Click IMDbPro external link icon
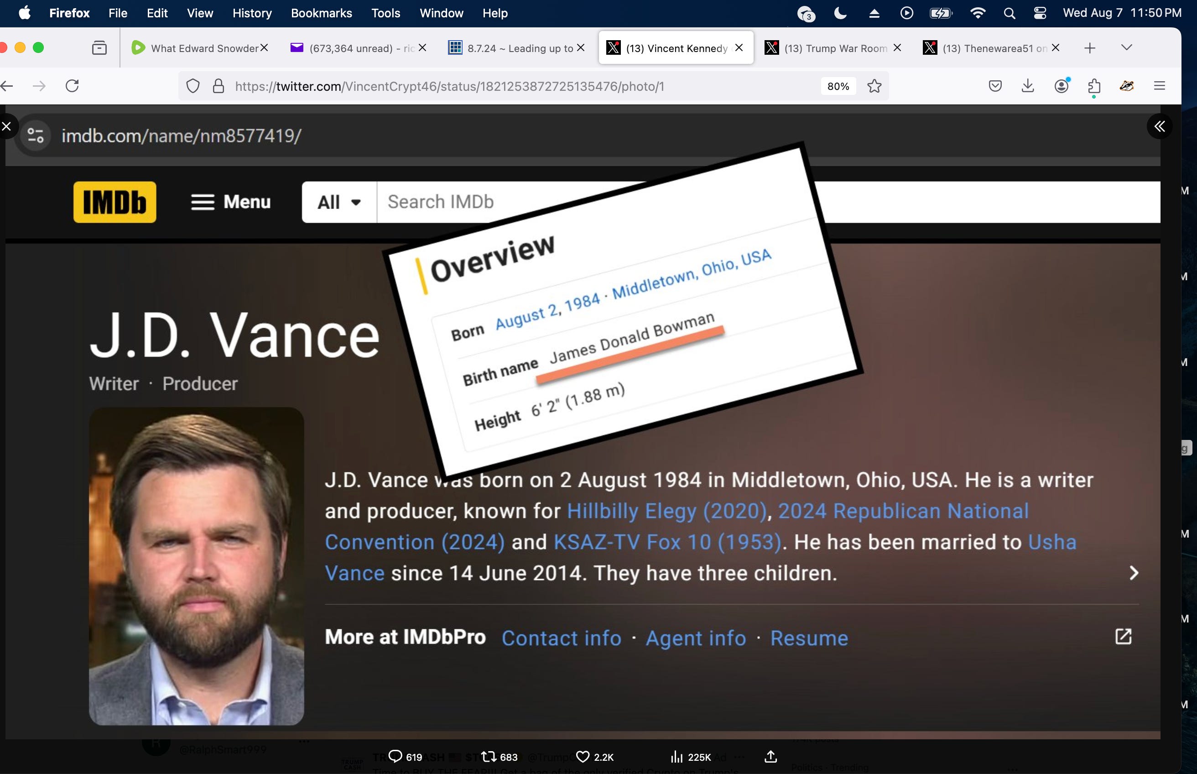This screenshot has width=1197, height=774. click(1123, 636)
